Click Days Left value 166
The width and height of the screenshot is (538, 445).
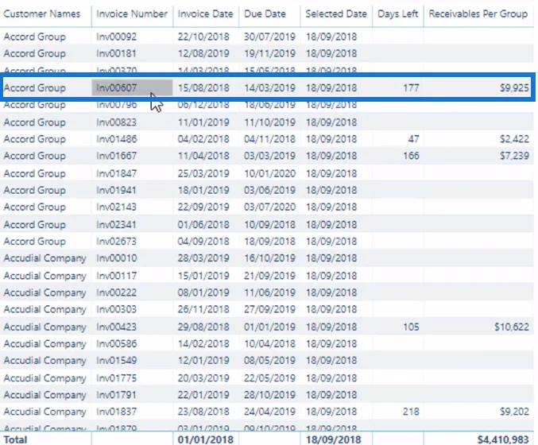pos(411,156)
